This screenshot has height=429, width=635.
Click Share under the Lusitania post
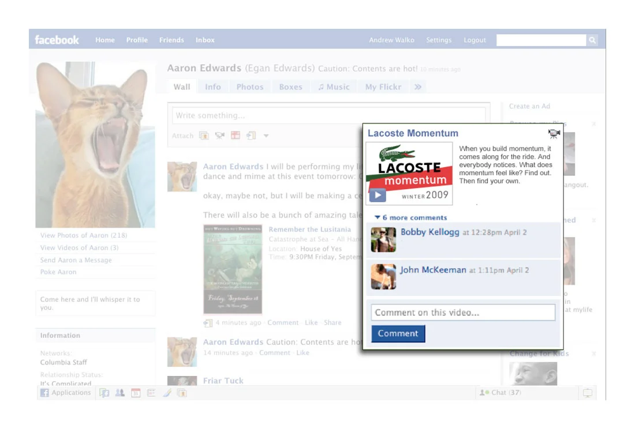333,323
